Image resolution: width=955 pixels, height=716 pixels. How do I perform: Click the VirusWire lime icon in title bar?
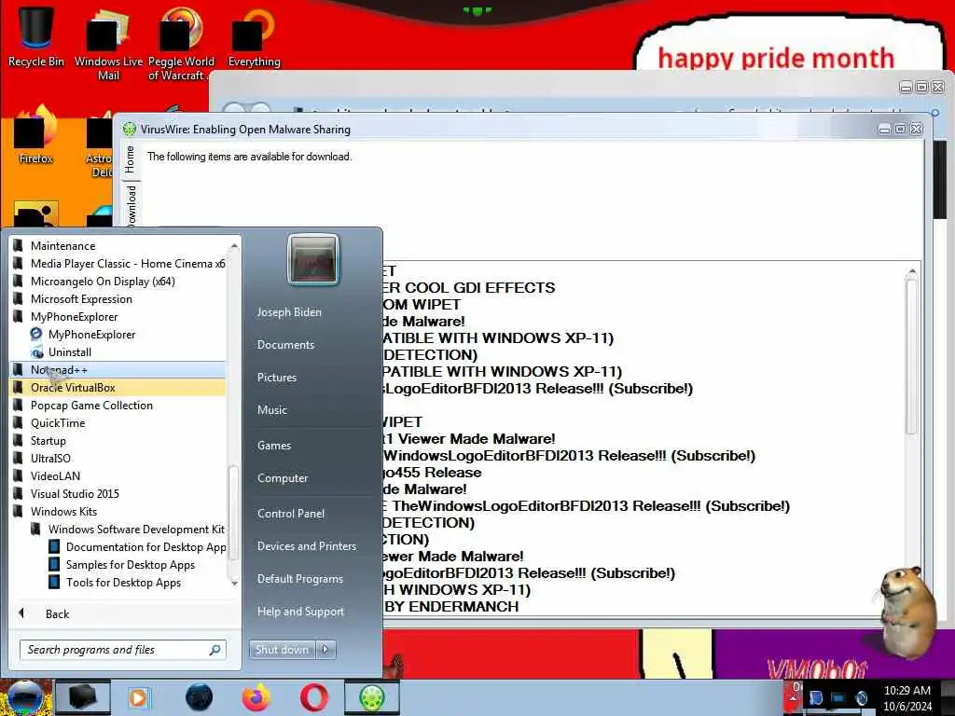pyautogui.click(x=129, y=129)
